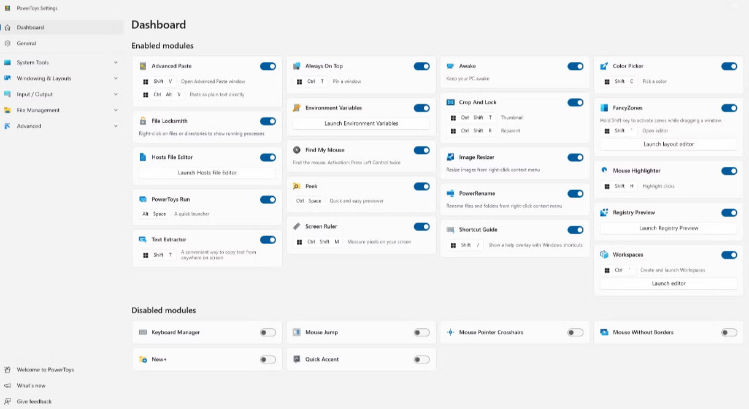Launch Hosts File Editor
The width and height of the screenshot is (749, 409).
tap(207, 173)
